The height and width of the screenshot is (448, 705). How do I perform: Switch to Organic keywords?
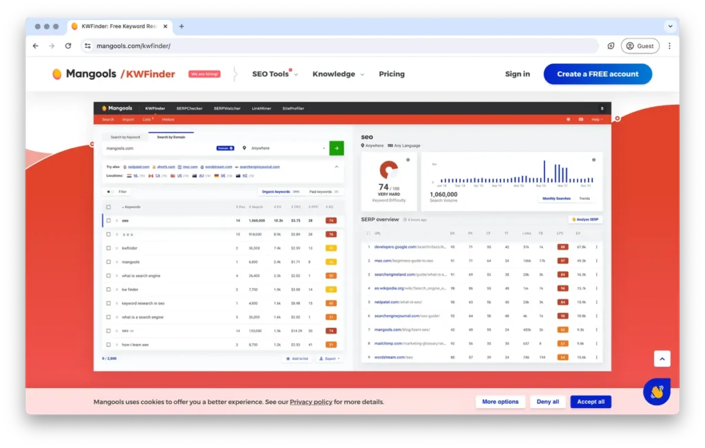coord(280,192)
